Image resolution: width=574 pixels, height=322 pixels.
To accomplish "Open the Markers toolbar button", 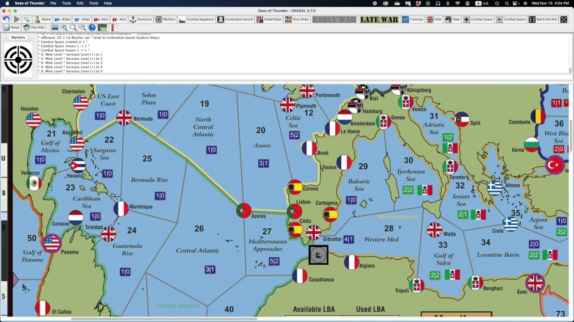I will [165, 19].
